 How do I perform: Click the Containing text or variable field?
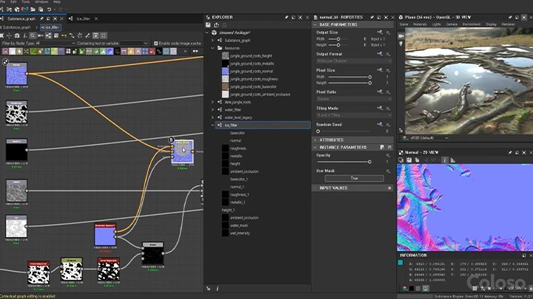pos(133,44)
